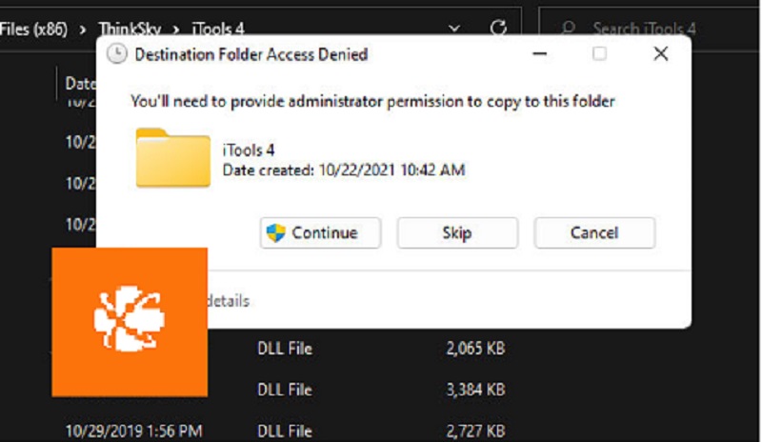The image size is (762, 442).
Task: Select iTools 4 in the breadcrumb path
Action: click(218, 30)
